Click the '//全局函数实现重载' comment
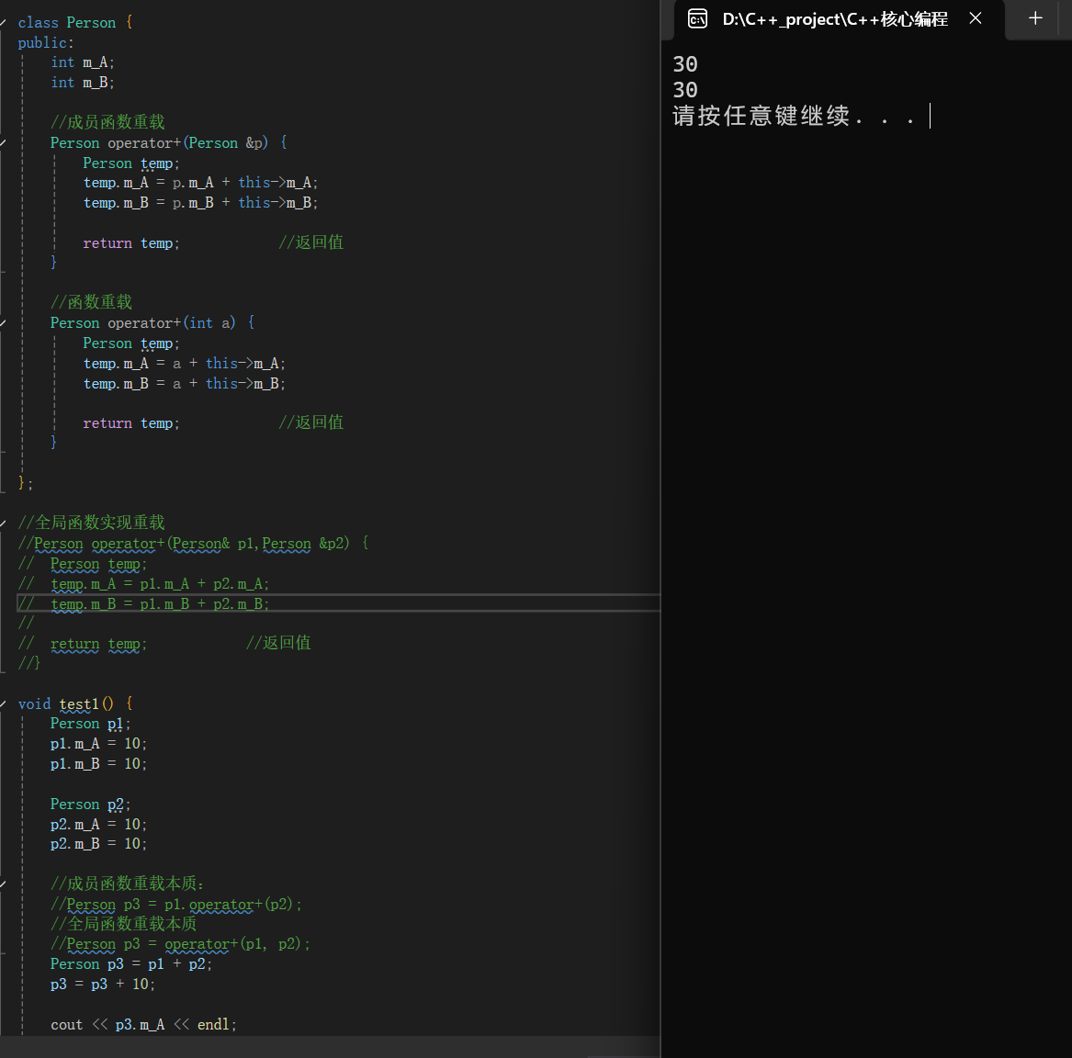Screen dimensions: 1072x1058 click(91, 523)
